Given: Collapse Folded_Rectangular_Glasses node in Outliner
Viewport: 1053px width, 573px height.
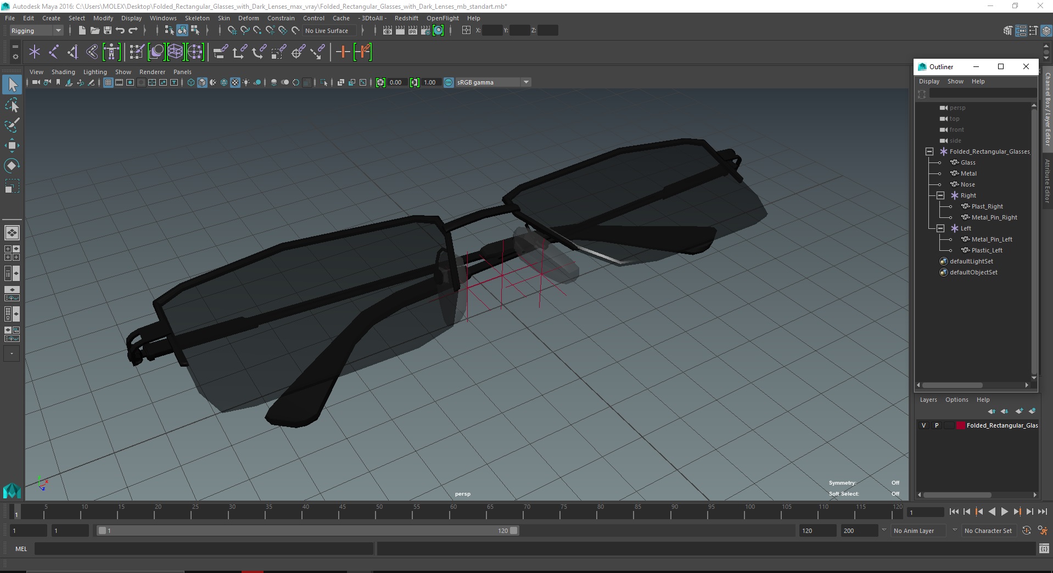Looking at the screenshot, I should 929,151.
